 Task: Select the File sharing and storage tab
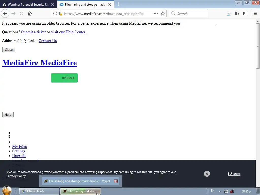[86, 5]
